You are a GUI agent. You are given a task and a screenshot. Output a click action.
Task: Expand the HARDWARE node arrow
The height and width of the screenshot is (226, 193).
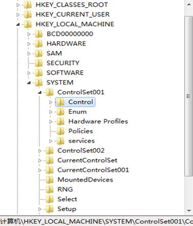point(29,44)
